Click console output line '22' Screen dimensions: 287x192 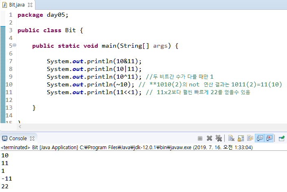coord(5,186)
